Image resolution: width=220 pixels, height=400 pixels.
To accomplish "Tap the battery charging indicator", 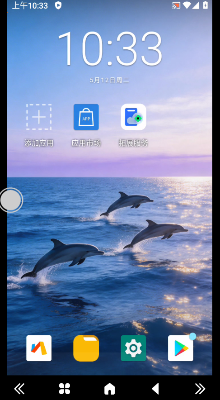I will pos(205,5).
